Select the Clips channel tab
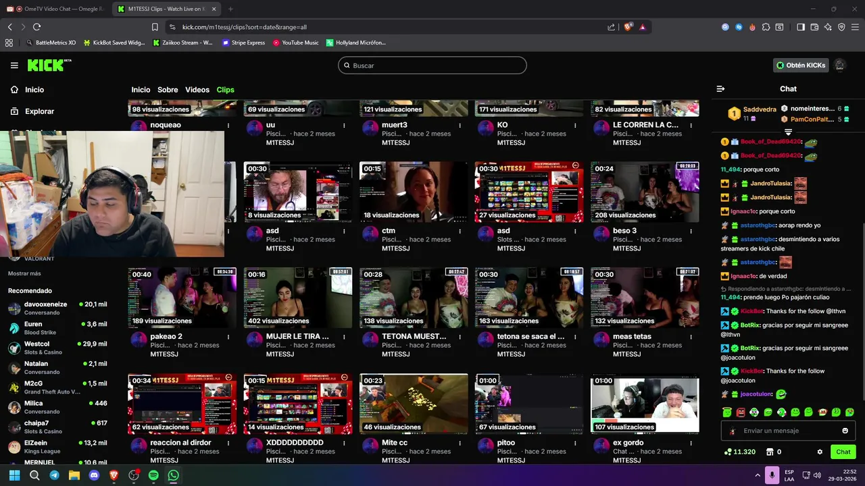This screenshot has width=865, height=486. point(225,90)
